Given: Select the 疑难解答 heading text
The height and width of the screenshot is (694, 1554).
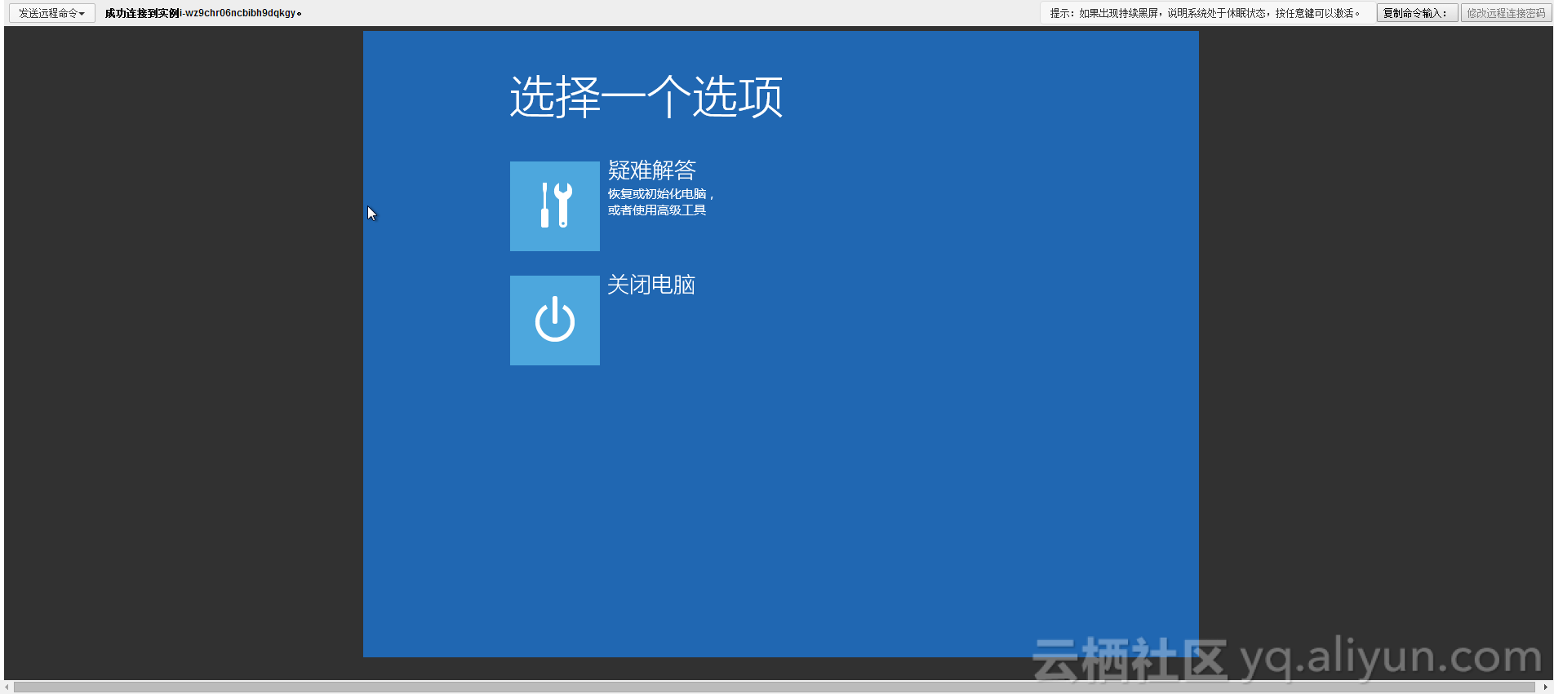Looking at the screenshot, I should pyautogui.click(x=651, y=170).
